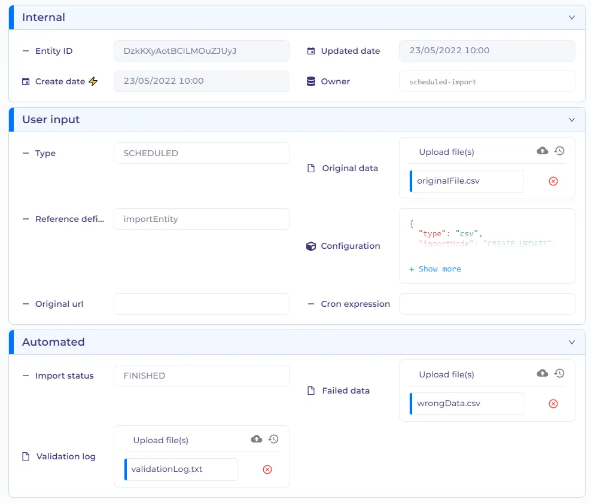Remove validationLog.txt attachment
The width and height of the screenshot is (591, 503).
tap(267, 470)
